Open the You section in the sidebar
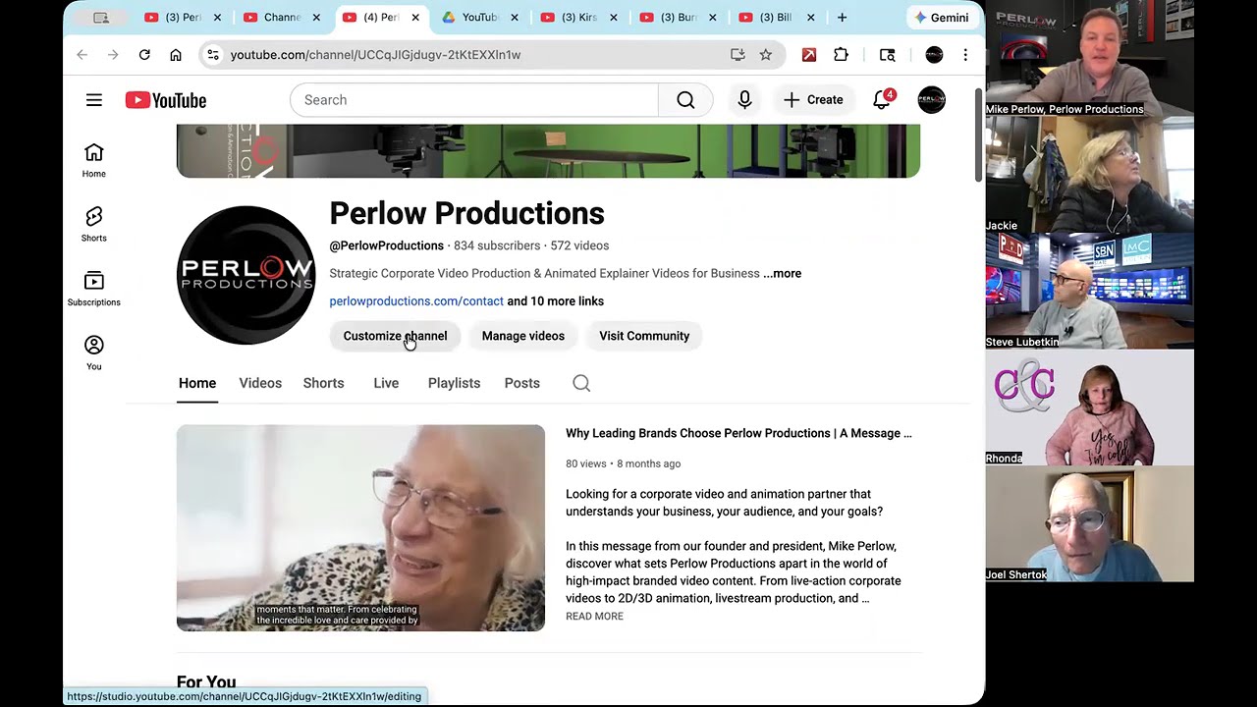The height and width of the screenshot is (707, 1257). click(x=93, y=353)
